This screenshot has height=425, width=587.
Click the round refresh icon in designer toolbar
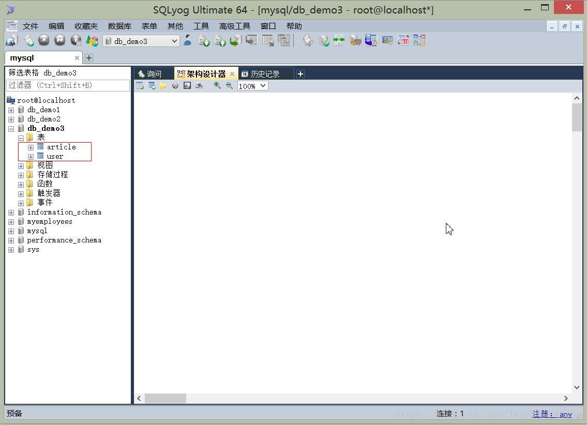175,86
